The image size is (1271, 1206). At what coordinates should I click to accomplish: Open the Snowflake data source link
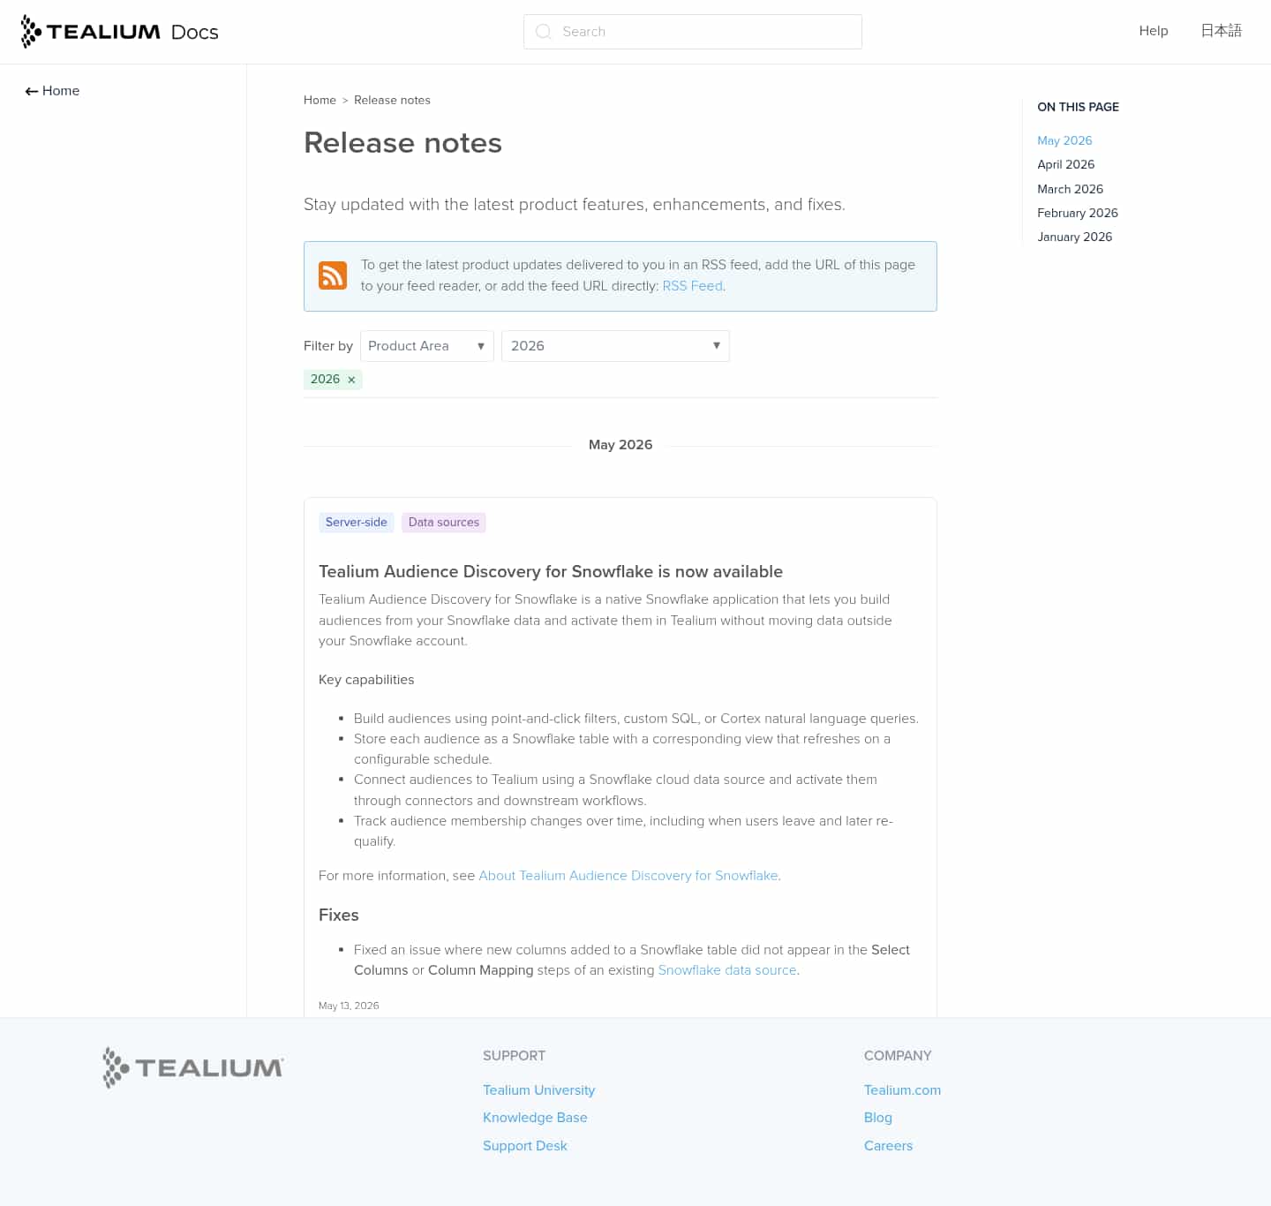click(727, 970)
